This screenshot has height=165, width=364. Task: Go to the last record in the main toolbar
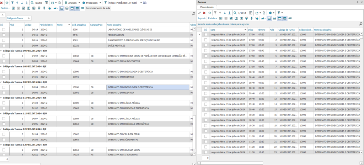[27, 2]
